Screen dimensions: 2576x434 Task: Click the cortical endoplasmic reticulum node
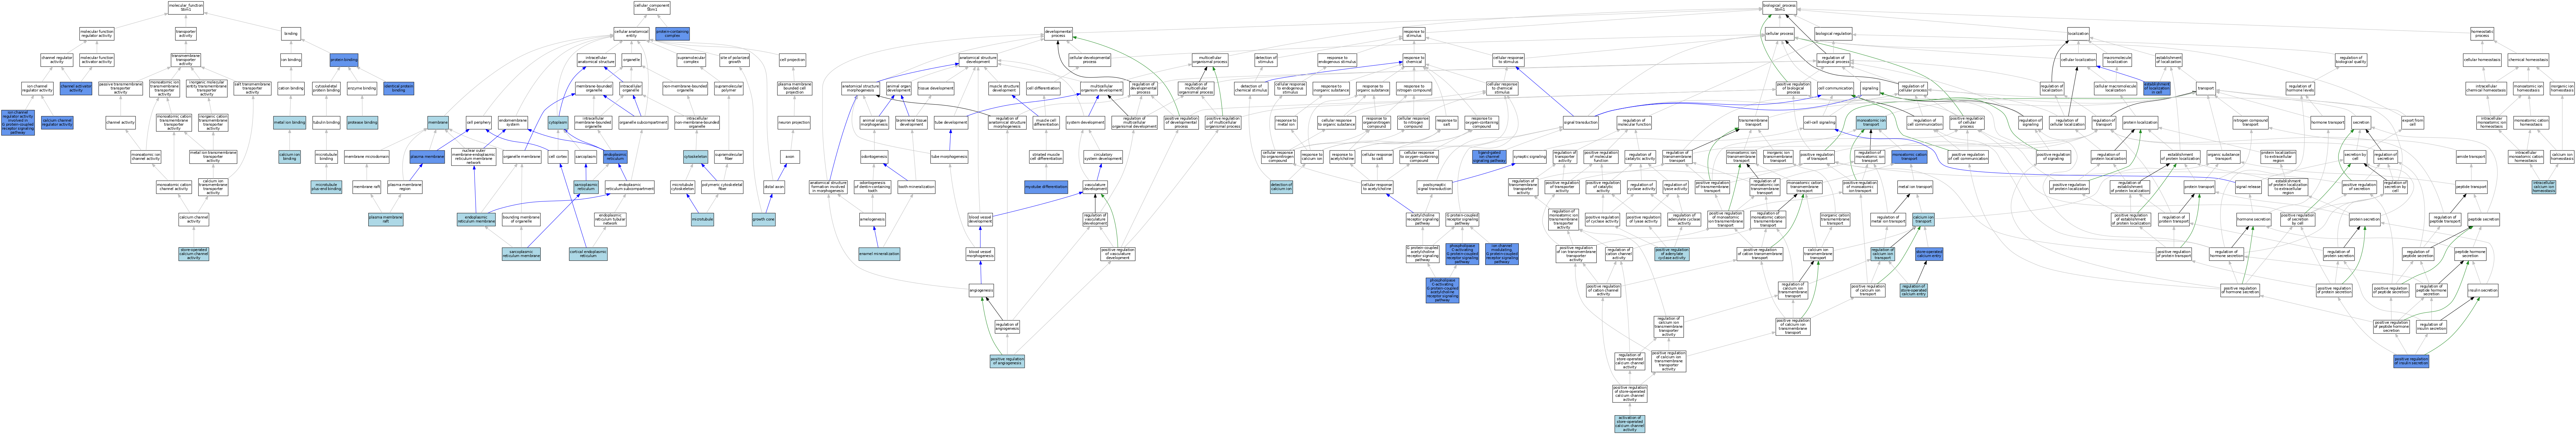(x=588, y=254)
